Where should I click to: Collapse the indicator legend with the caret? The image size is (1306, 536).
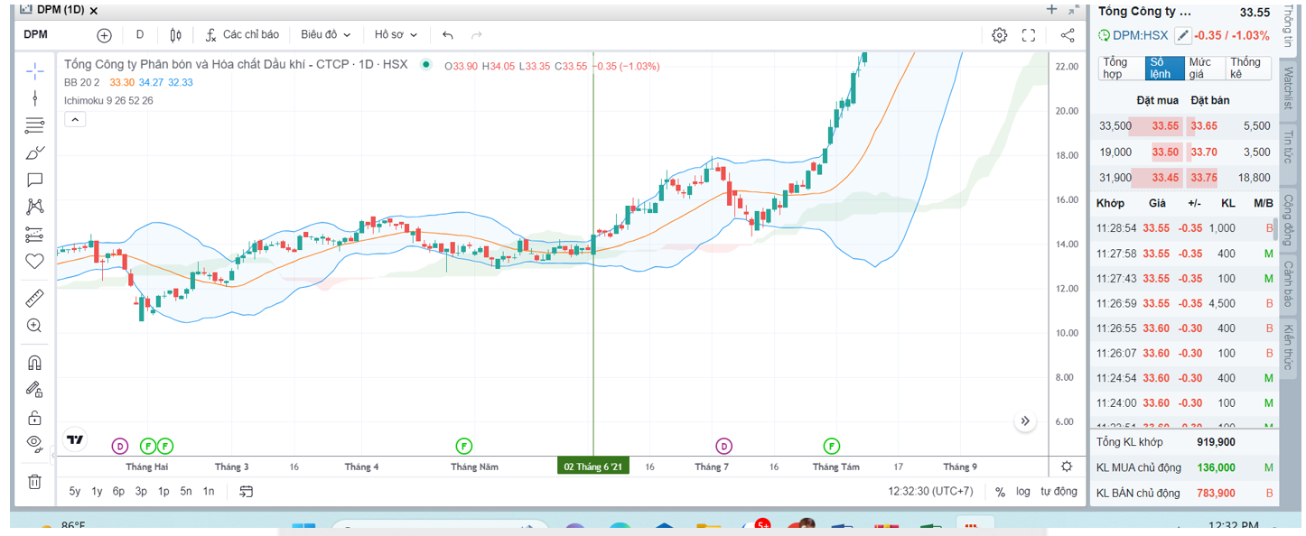click(75, 119)
